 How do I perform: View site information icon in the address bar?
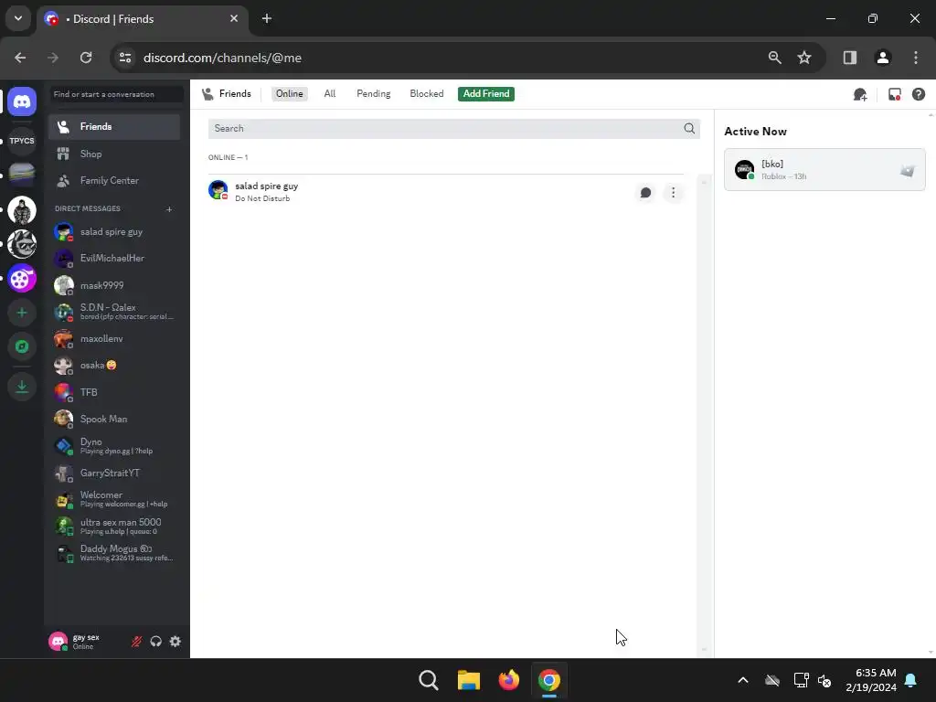[x=125, y=58]
